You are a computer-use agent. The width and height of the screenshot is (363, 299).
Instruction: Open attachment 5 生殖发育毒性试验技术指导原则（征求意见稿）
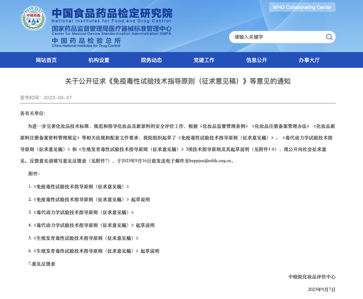coord(83,238)
